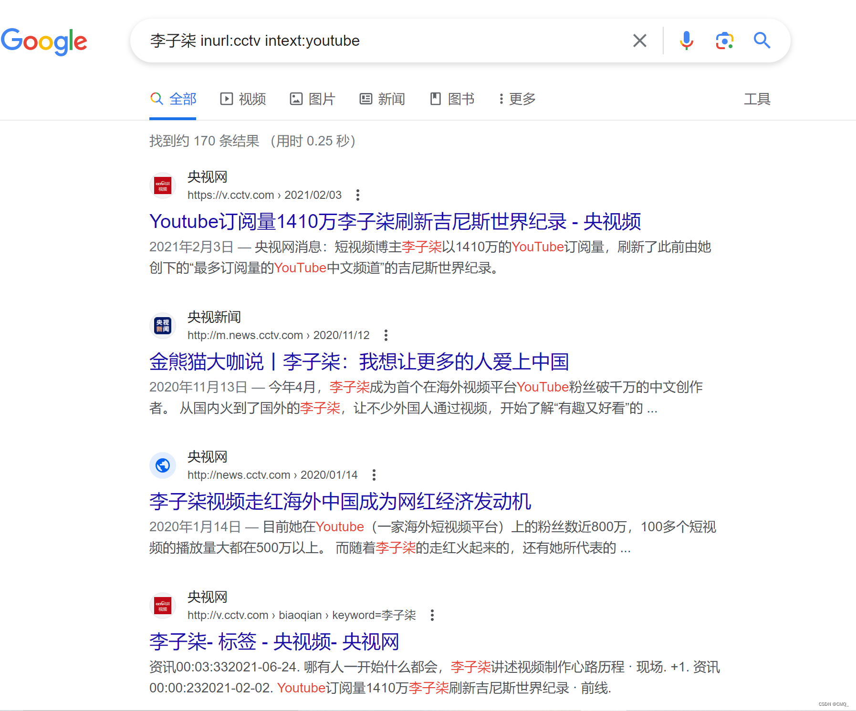This screenshot has height=711, width=856.
Task: Click the Google logo
Action: (x=44, y=41)
